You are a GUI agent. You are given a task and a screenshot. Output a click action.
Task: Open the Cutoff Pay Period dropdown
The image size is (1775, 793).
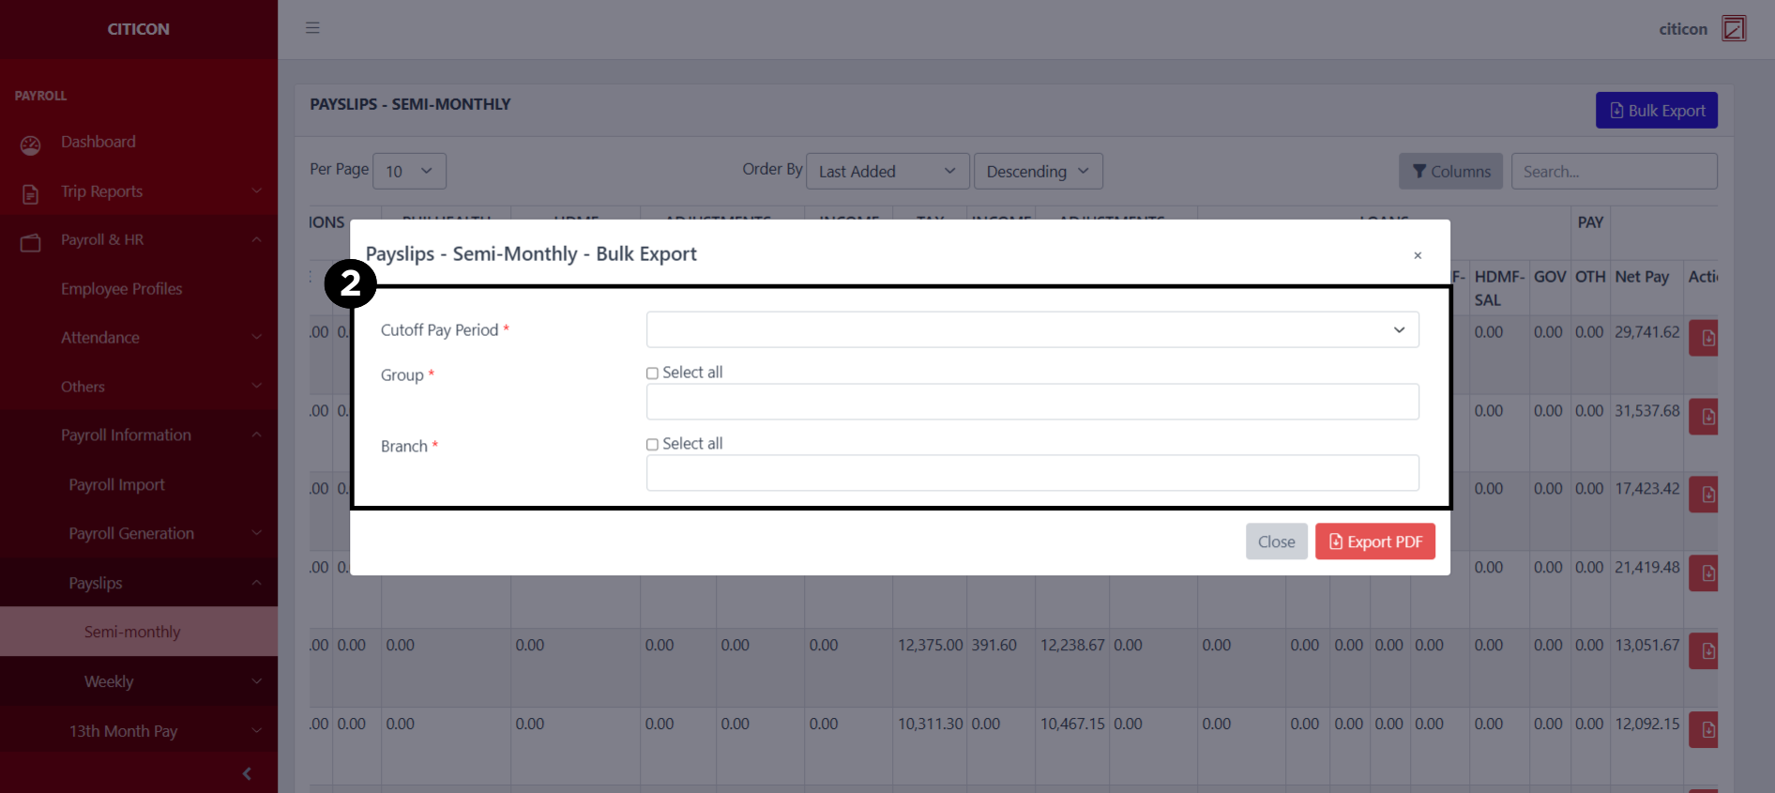coord(1032,329)
